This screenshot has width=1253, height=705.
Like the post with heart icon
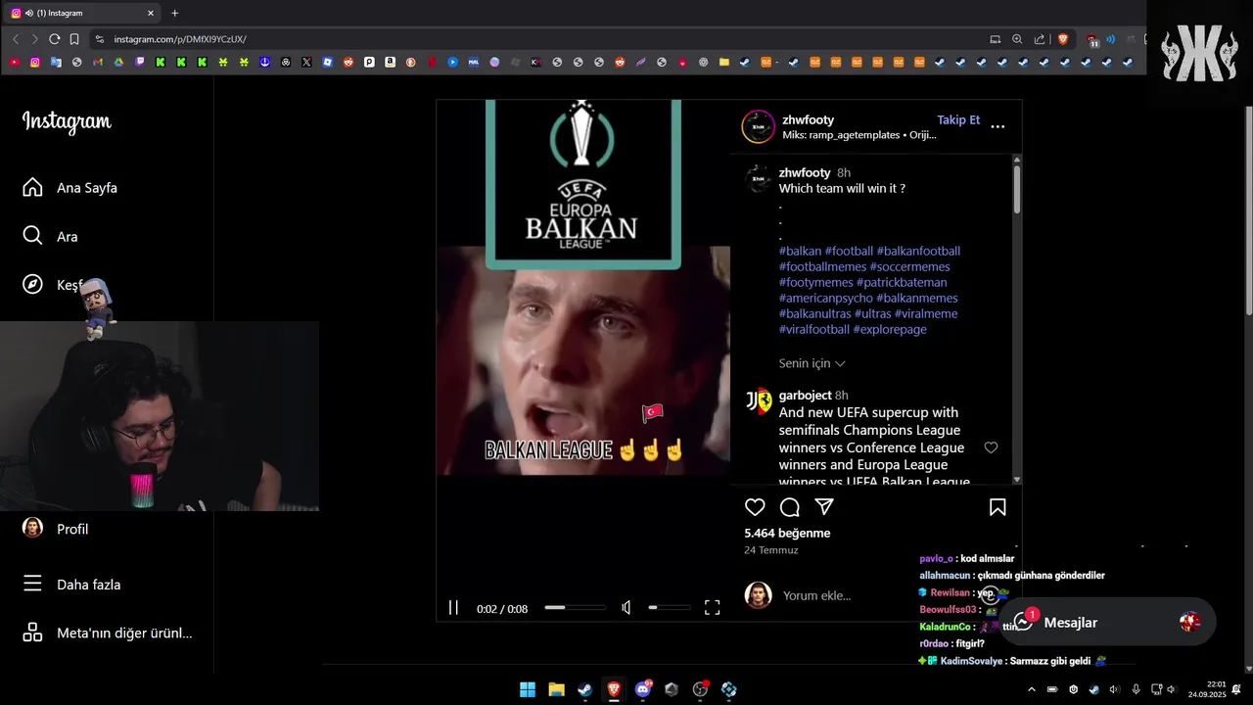755,507
